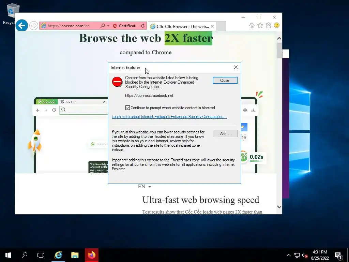The image size is (349, 262).
Task: Open Task View on taskbar
Action: (41, 255)
